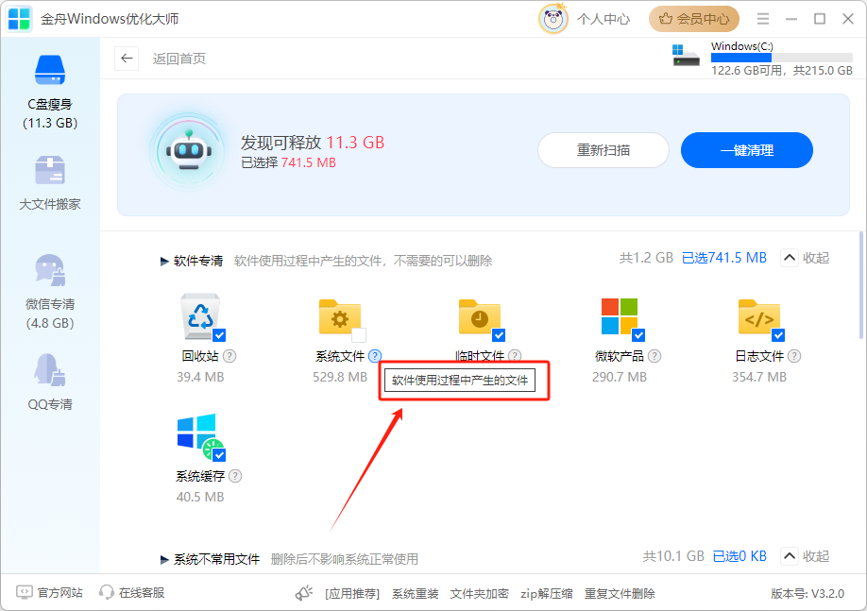Viewport: 867px width, 611px height.
Task: Toggle the 临时文件 checkbox
Action: [x=499, y=335]
